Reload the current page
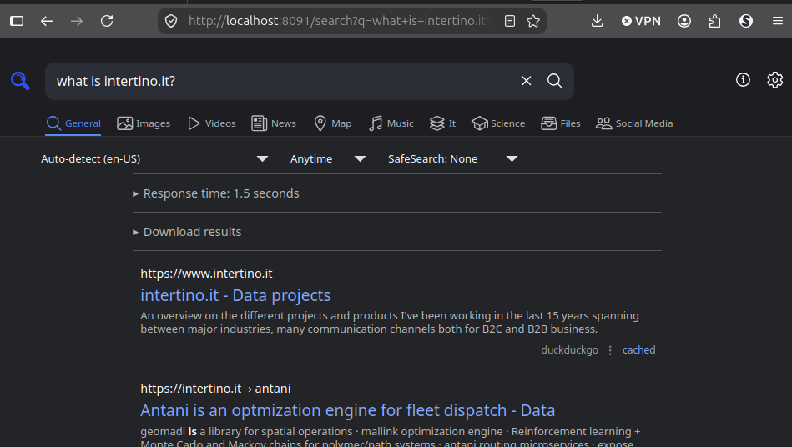 point(107,21)
